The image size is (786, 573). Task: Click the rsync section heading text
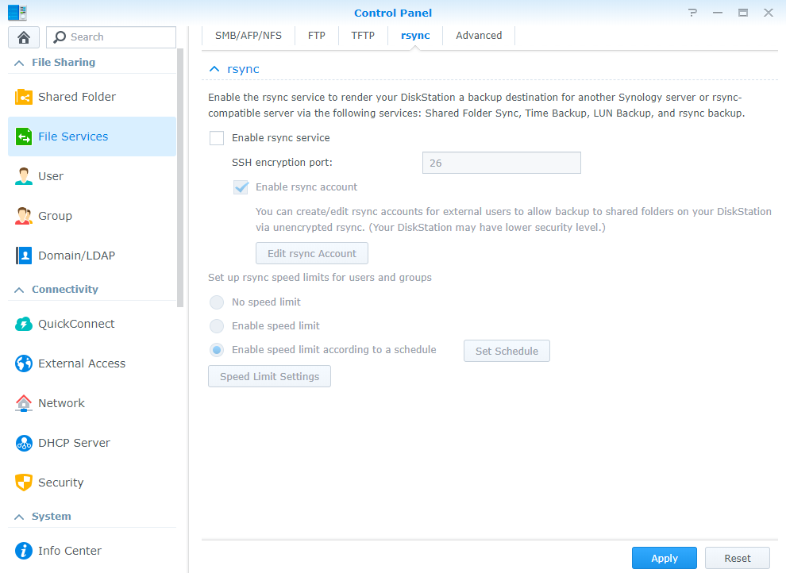[243, 69]
